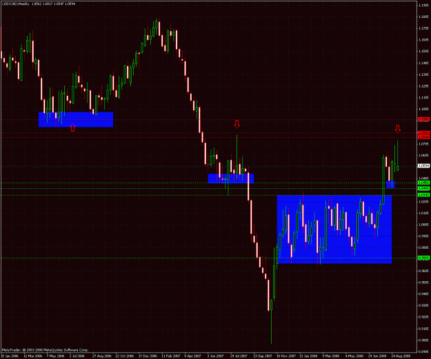Viewport: 431px width, 359px height.
Task: Click the 8 Apr 2007 date label
Action: coord(193,356)
